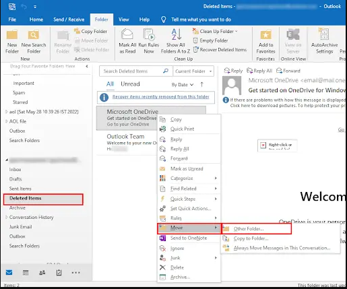Open AutoArchive Settings
This screenshot has height=289, width=347.
coord(324,42)
